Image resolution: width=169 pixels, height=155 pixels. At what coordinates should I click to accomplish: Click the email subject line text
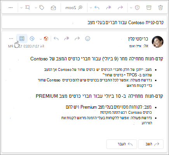[x=125, y=23]
